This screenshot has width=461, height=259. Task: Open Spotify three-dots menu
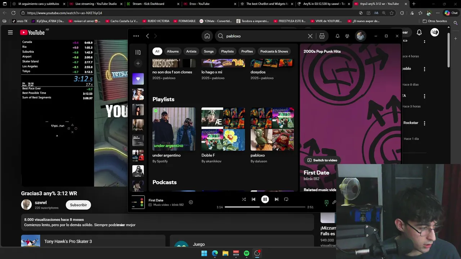pos(136,36)
